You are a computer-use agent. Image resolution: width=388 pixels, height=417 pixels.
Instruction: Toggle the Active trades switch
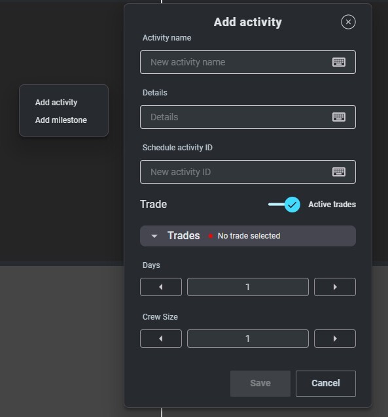point(284,205)
